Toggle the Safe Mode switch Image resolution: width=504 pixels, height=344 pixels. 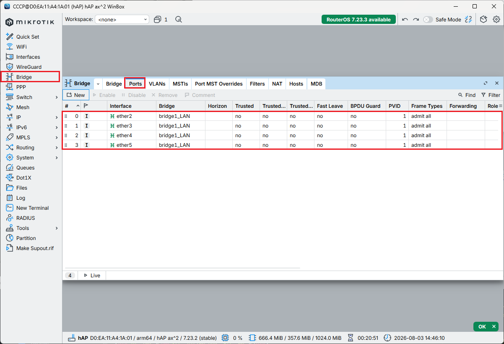tap(428, 20)
